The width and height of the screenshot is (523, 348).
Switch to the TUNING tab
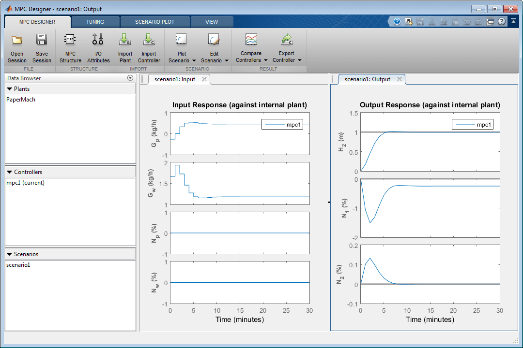(95, 22)
